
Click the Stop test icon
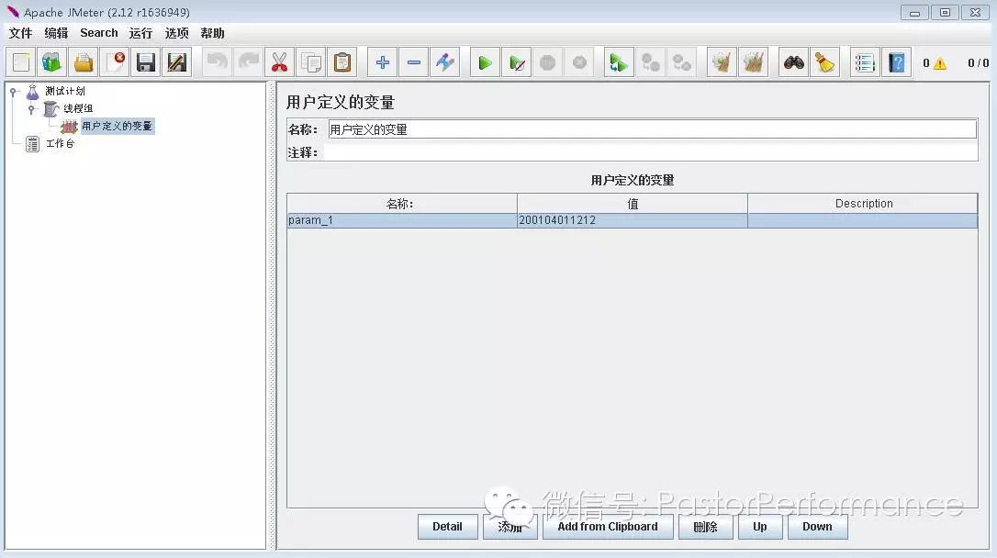547,62
